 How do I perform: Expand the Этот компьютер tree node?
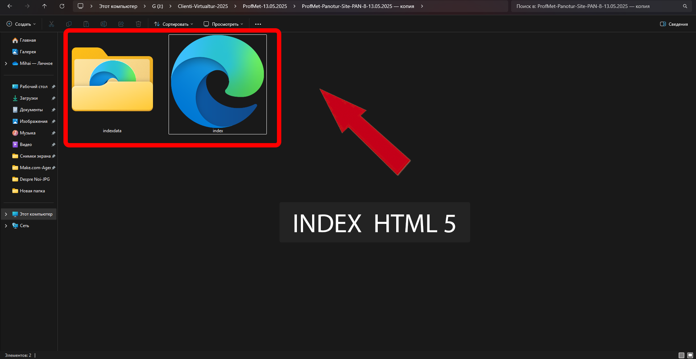(6, 214)
